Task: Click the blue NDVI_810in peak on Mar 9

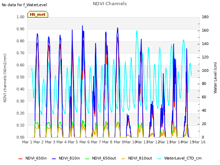Action: point(118,28)
